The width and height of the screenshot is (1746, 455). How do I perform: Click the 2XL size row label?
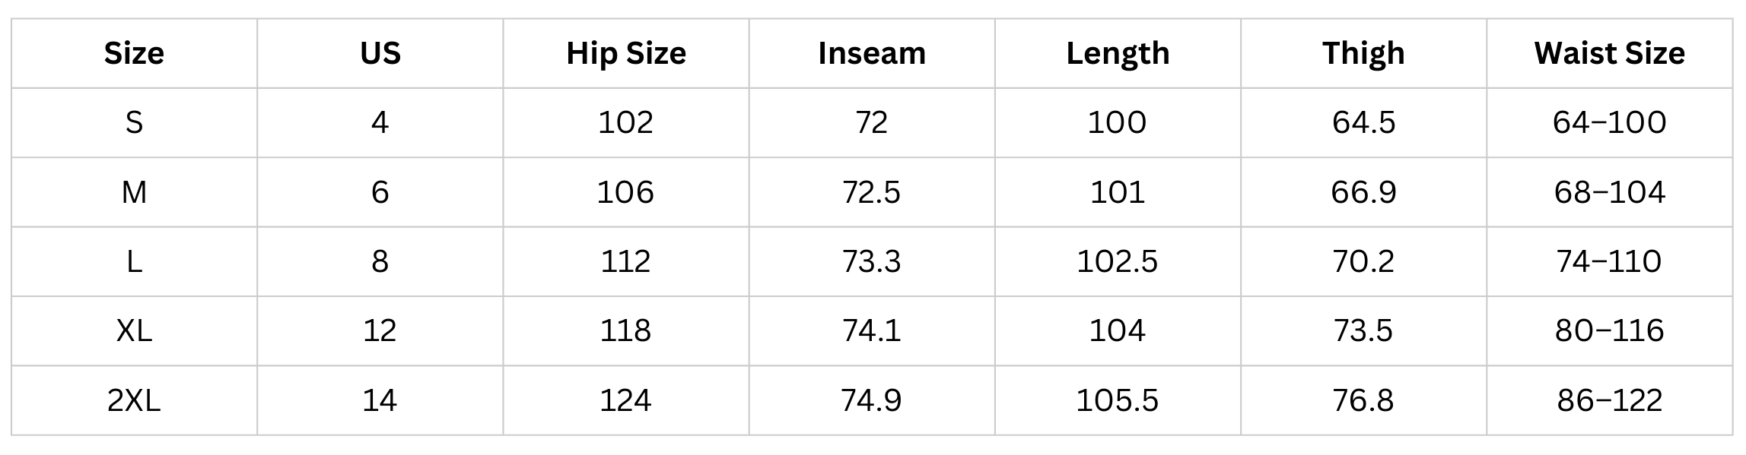pyautogui.click(x=134, y=400)
